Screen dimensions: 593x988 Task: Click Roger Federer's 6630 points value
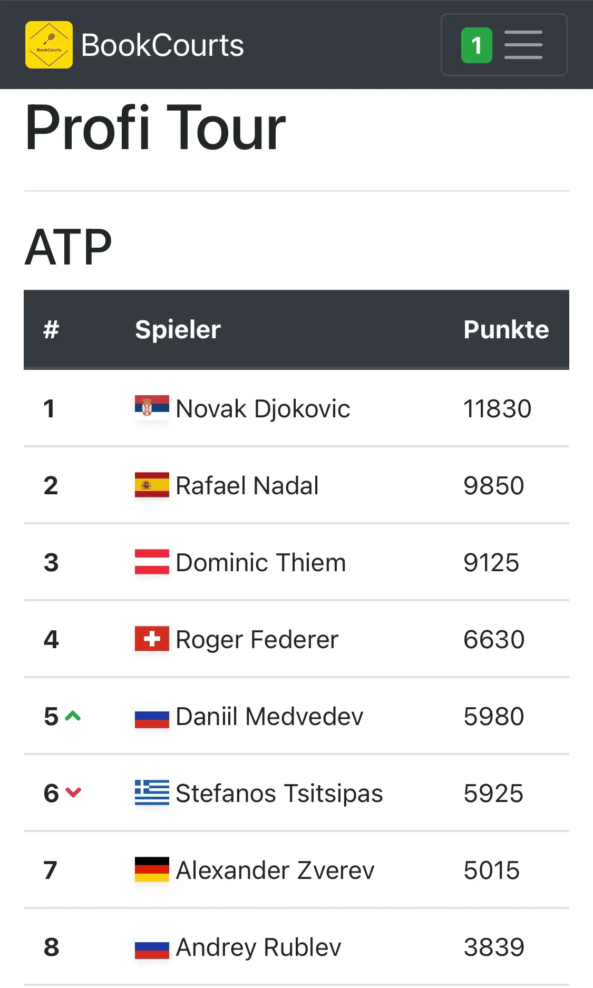click(x=494, y=640)
